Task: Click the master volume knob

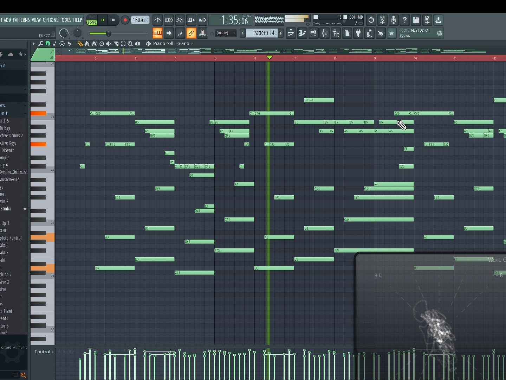Action: point(64,33)
